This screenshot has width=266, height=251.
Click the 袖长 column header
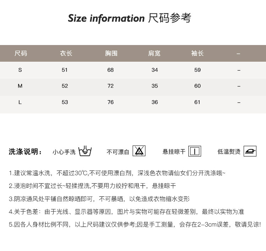[197, 54]
